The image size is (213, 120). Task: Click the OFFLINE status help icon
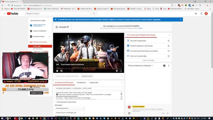tap(68, 27)
